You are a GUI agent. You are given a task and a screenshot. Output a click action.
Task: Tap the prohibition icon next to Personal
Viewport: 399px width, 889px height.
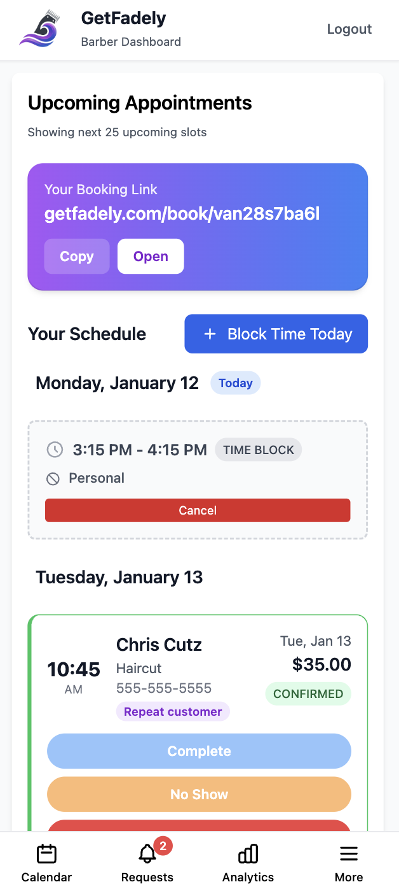coord(53,478)
